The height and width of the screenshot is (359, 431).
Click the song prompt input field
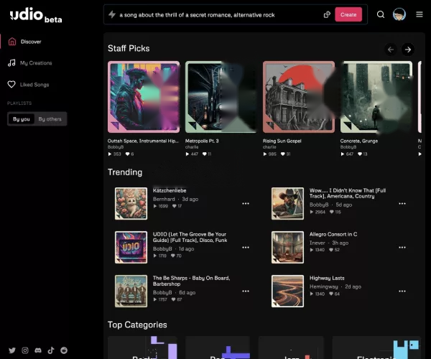(218, 15)
